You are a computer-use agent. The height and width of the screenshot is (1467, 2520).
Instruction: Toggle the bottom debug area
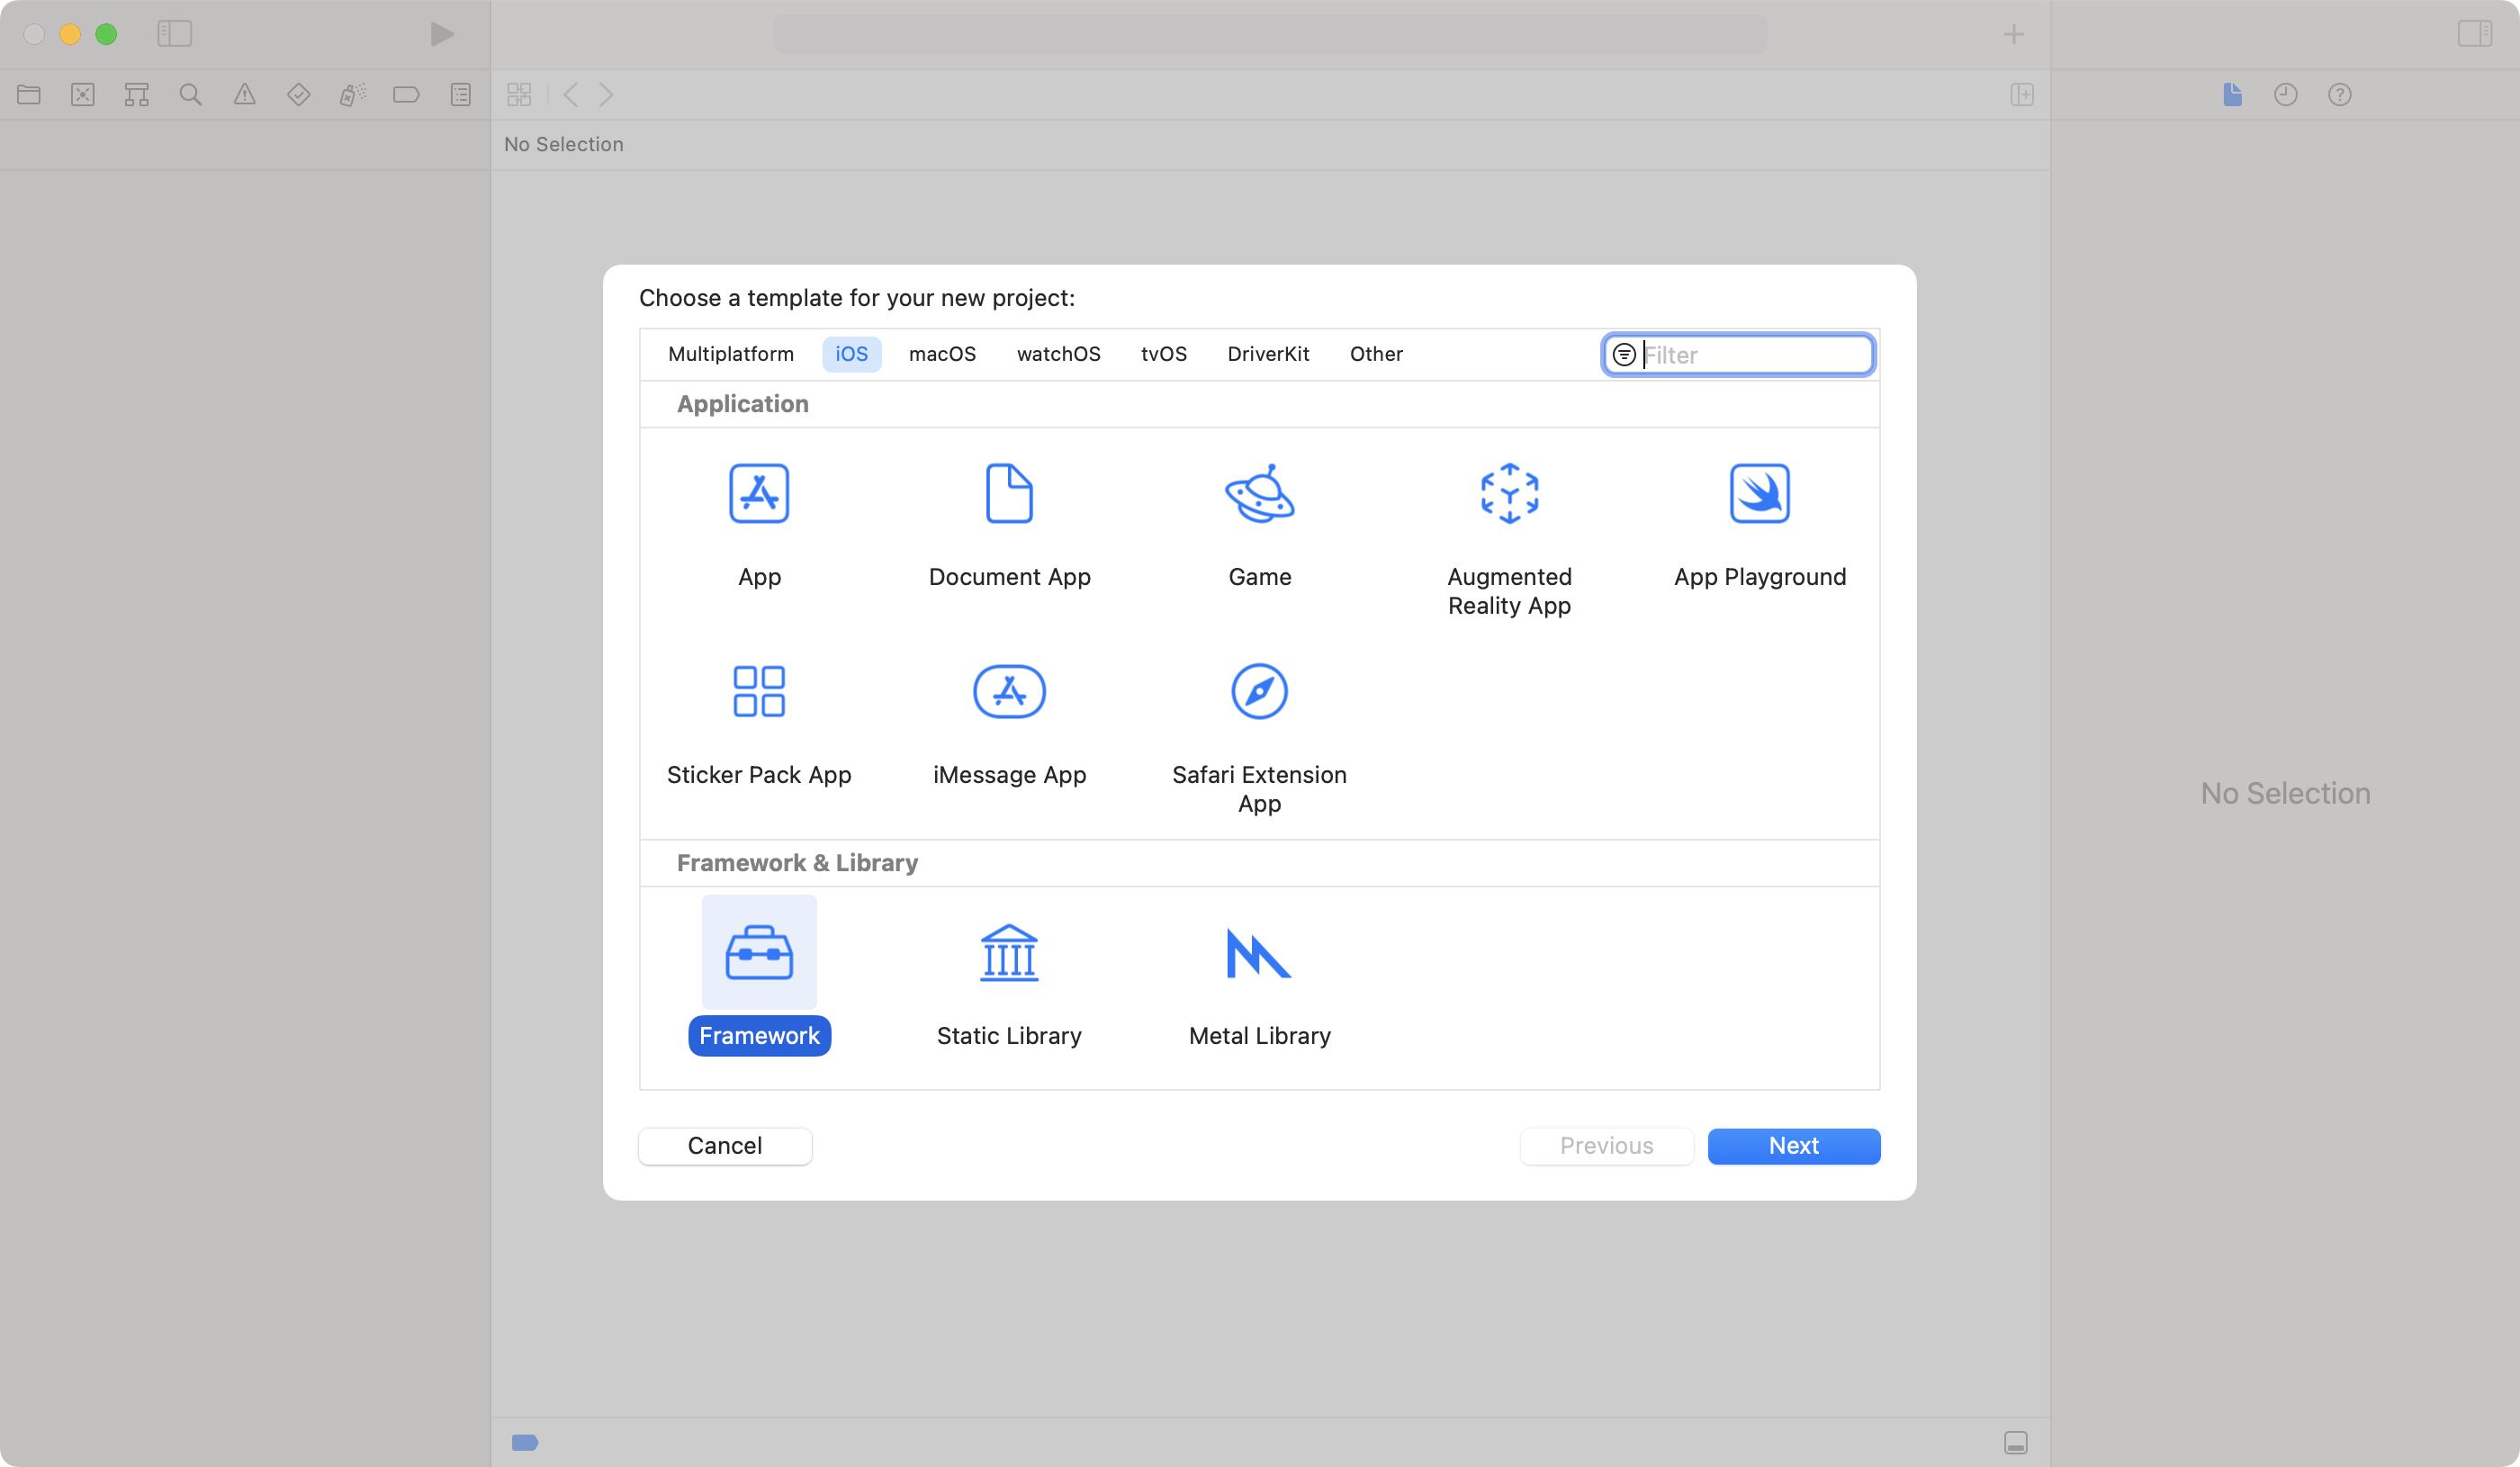(x=2016, y=1442)
